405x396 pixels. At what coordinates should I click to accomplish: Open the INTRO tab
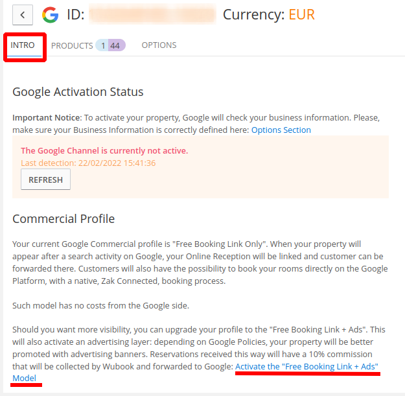[x=23, y=45]
